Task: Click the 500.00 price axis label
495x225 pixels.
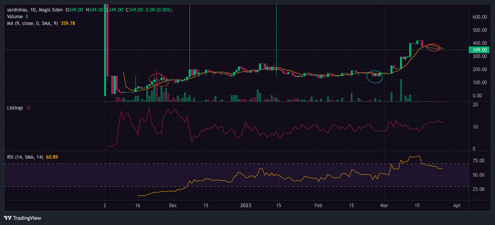Action: (480, 30)
